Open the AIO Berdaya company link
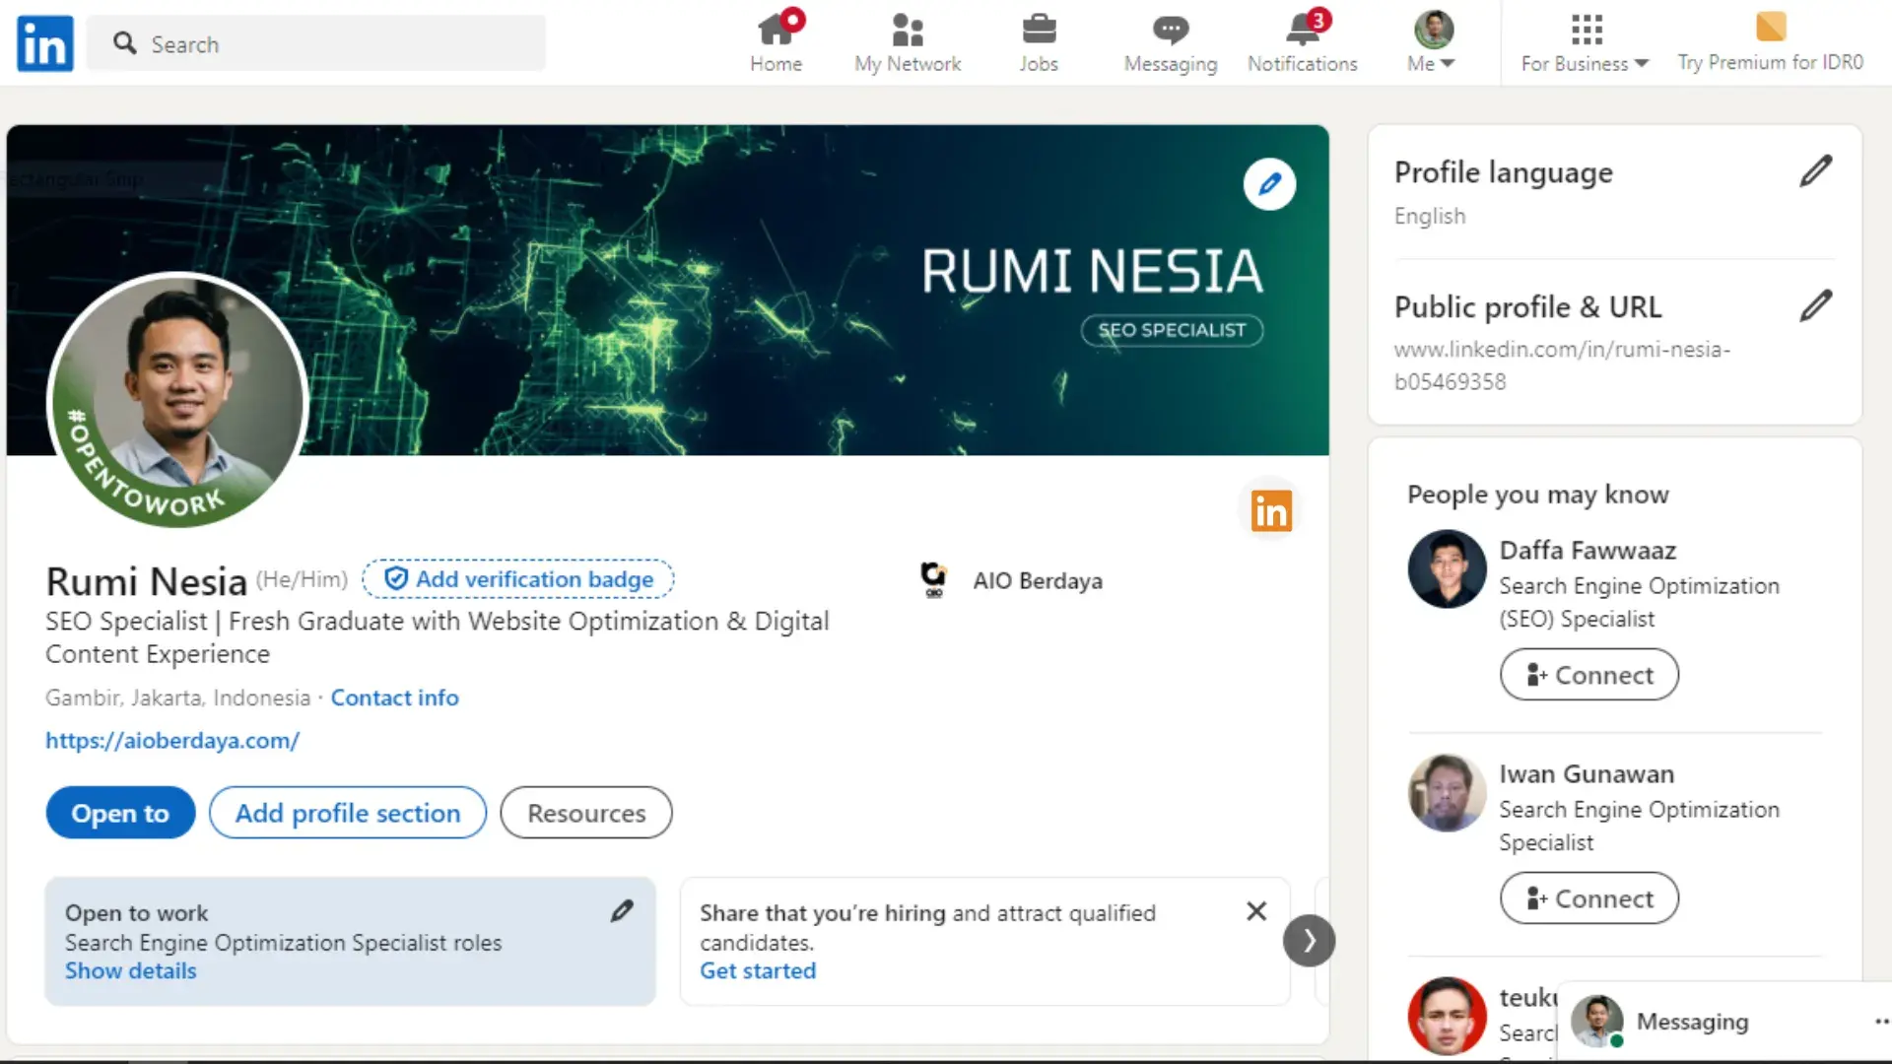The height and width of the screenshot is (1064, 1892). (x=1038, y=581)
